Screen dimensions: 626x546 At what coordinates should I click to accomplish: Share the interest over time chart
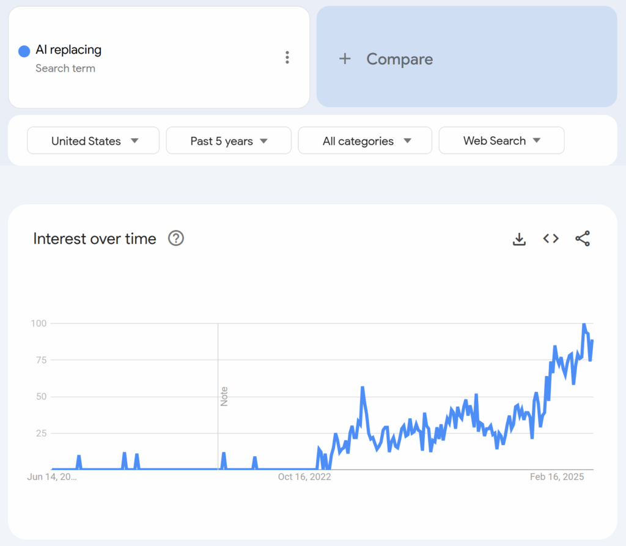583,238
